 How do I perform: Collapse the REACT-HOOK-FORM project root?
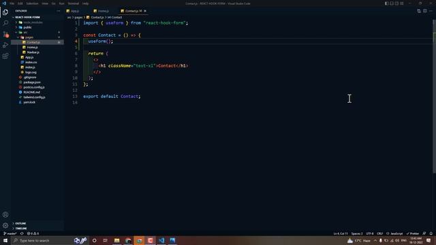click(x=27, y=17)
